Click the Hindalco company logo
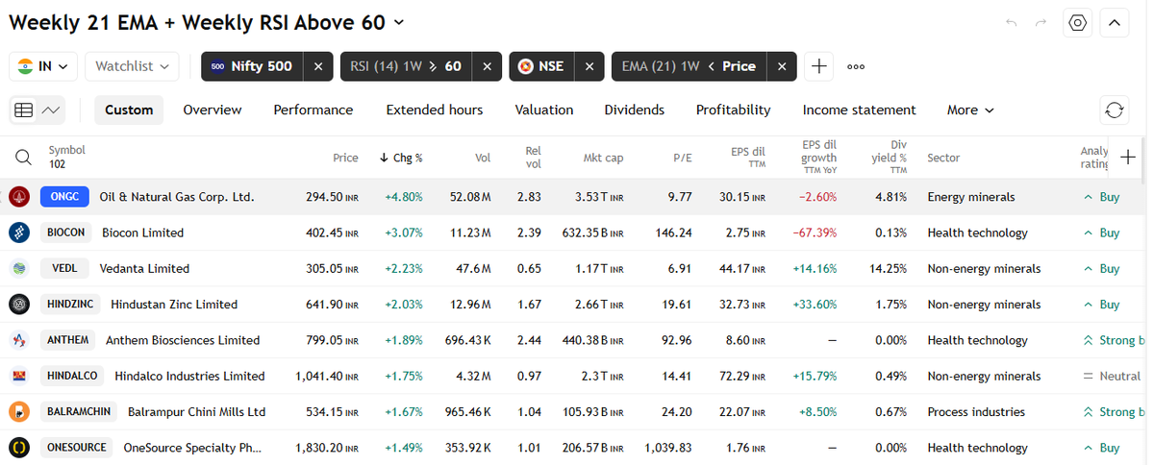The image size is (1153, 465). pyautogui.click(x=19, y=376)
